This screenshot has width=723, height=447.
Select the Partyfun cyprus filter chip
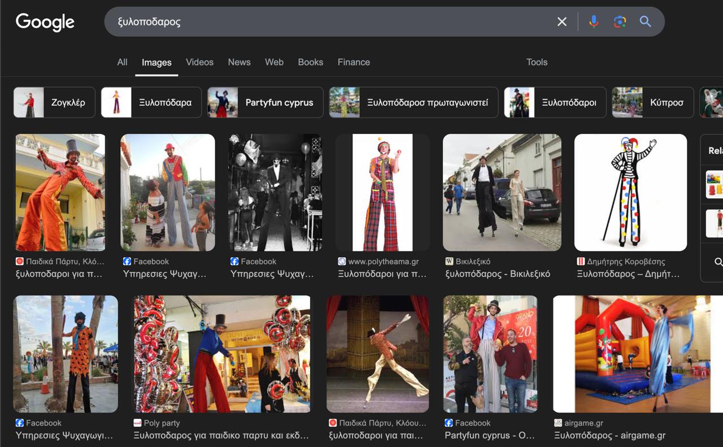click(265, 102)
